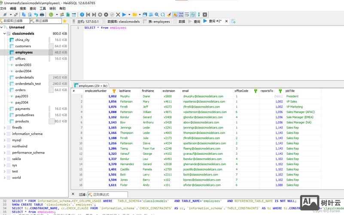
Task: Click the 正则表达式 filter input
Action: click(108, 195)
